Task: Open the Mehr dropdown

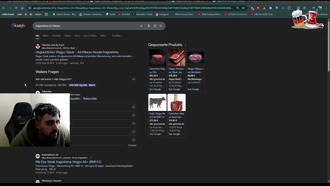Action: click(104, 36)
